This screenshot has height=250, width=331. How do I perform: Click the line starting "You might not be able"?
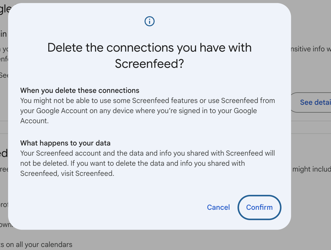148,101
